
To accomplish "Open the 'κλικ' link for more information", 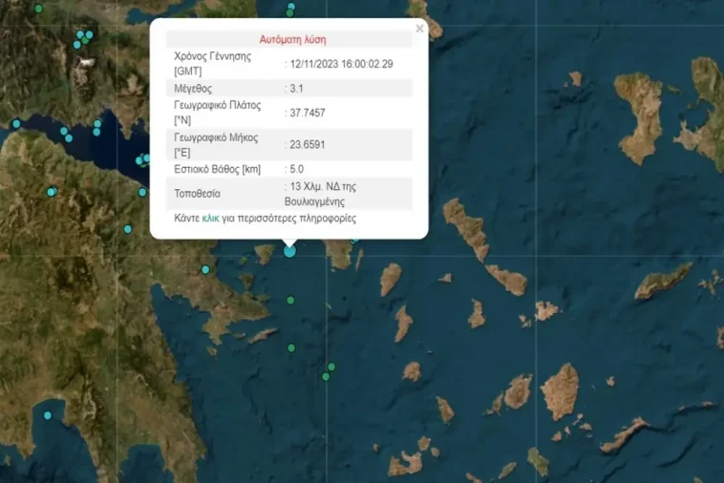I will click(210, 219).
